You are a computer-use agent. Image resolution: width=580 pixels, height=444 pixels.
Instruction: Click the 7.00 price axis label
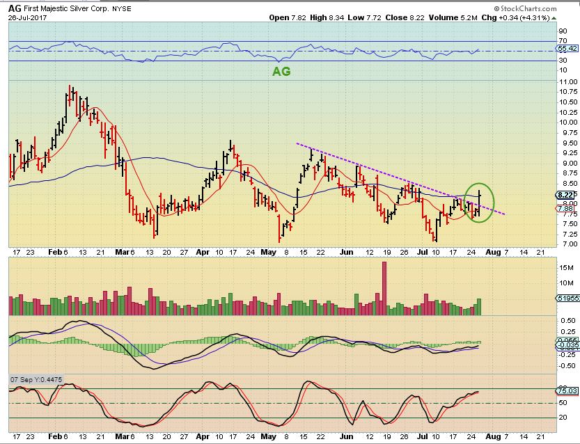(570, 244)
